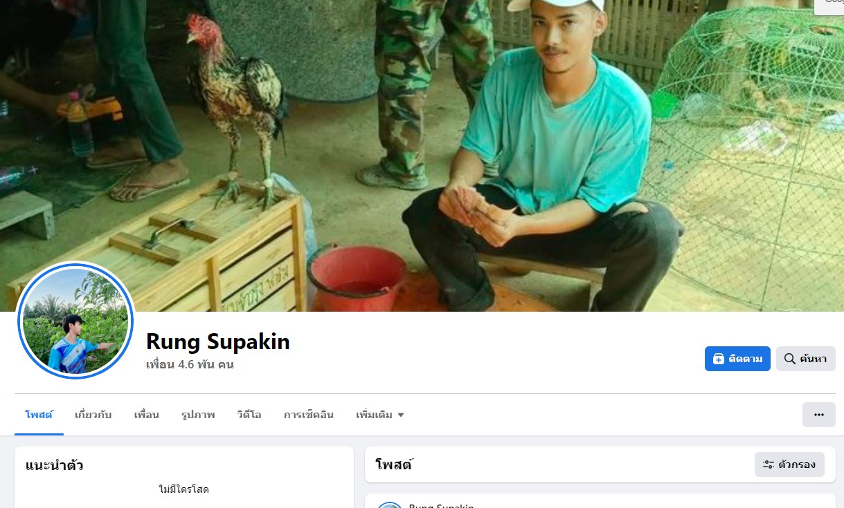
Task: Click the small post author avatar
Action: (390, 505)
